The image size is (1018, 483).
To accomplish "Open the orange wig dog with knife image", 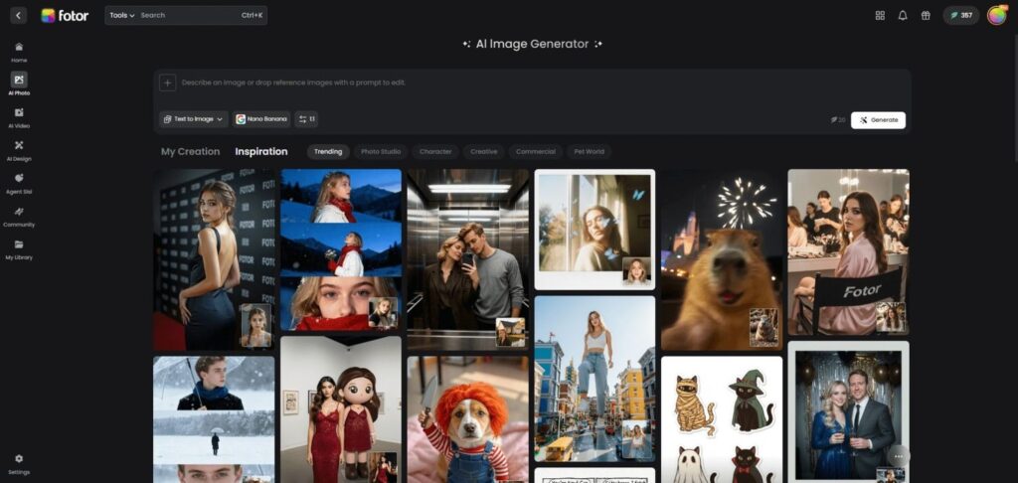I will [467, 419].
